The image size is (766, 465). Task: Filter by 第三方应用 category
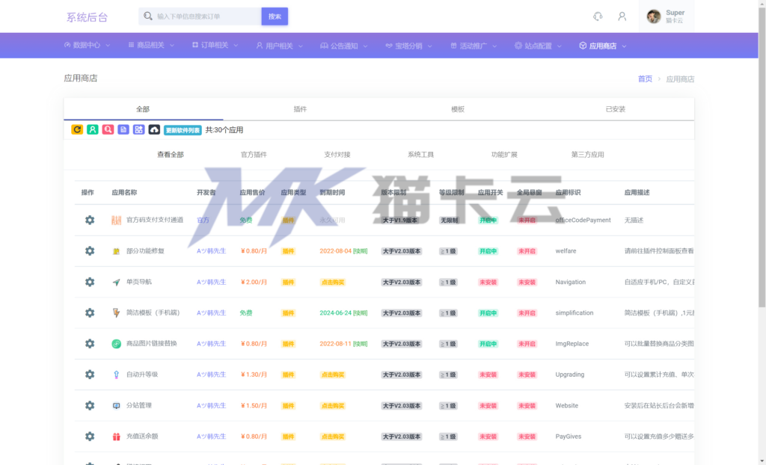click(588, 154)
